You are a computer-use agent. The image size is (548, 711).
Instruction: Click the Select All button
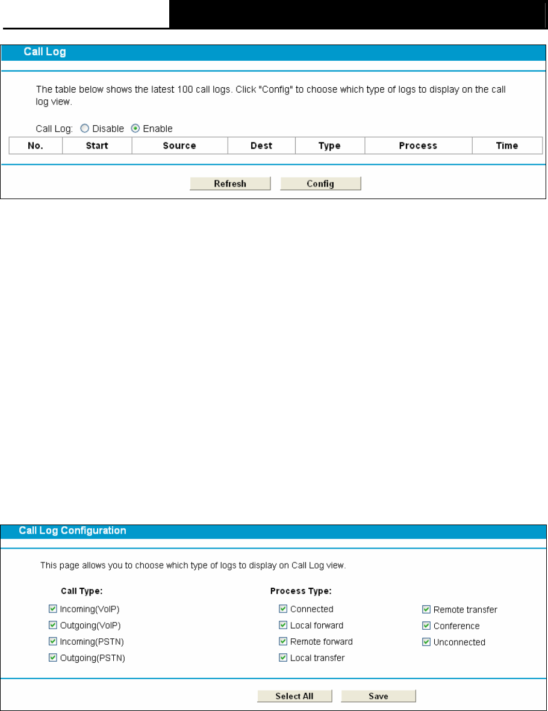(x=294, y=696)
